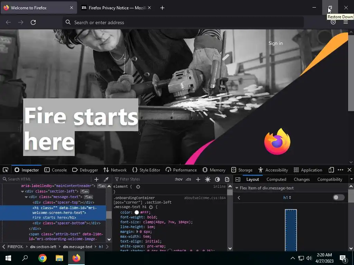
Task: Click the address bar
Action: [183, 22]
